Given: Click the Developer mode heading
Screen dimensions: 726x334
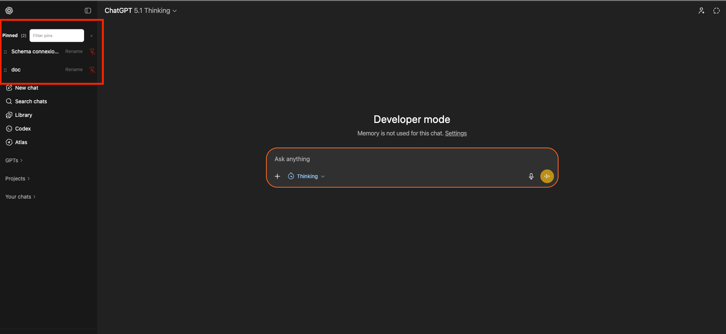Looking at the screenshot, I should 412,120.
